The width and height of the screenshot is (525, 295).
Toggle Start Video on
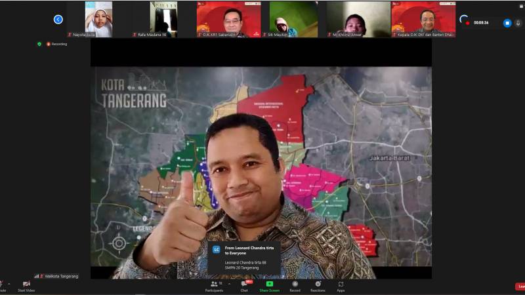coord(26,285)
